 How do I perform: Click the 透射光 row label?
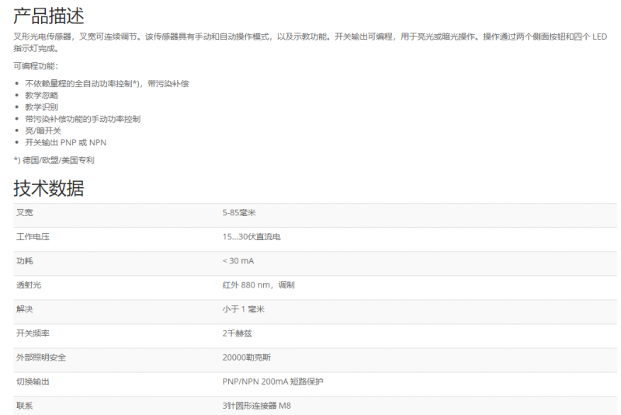point(29,285)
